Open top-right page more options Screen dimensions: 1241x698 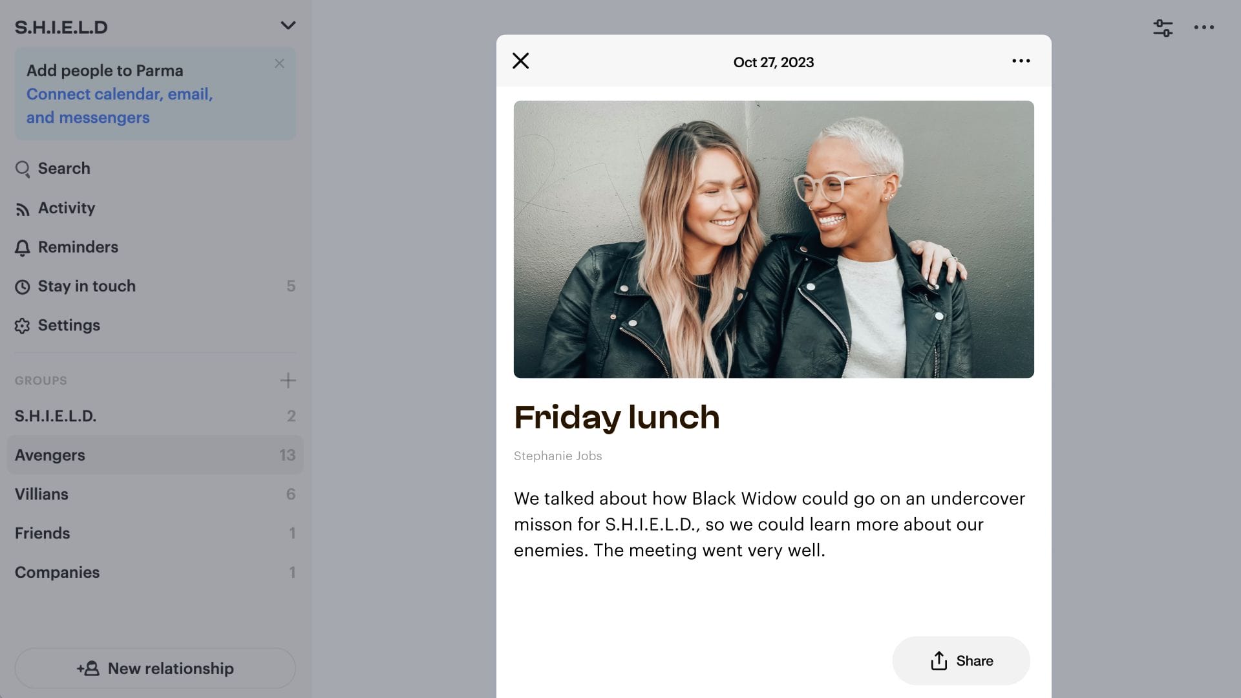[1204, 27]
